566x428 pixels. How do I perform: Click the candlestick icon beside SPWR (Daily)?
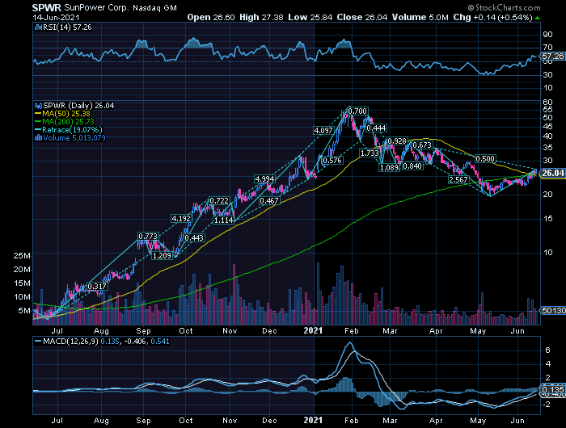pos(38,106)
